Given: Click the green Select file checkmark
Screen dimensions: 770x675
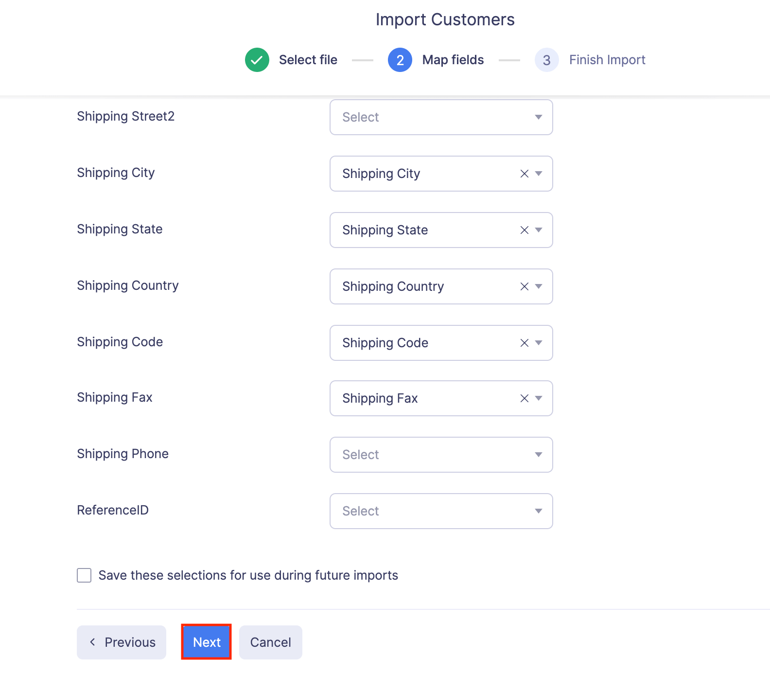Looking at the screenshot, I should [x=257, y=60].
